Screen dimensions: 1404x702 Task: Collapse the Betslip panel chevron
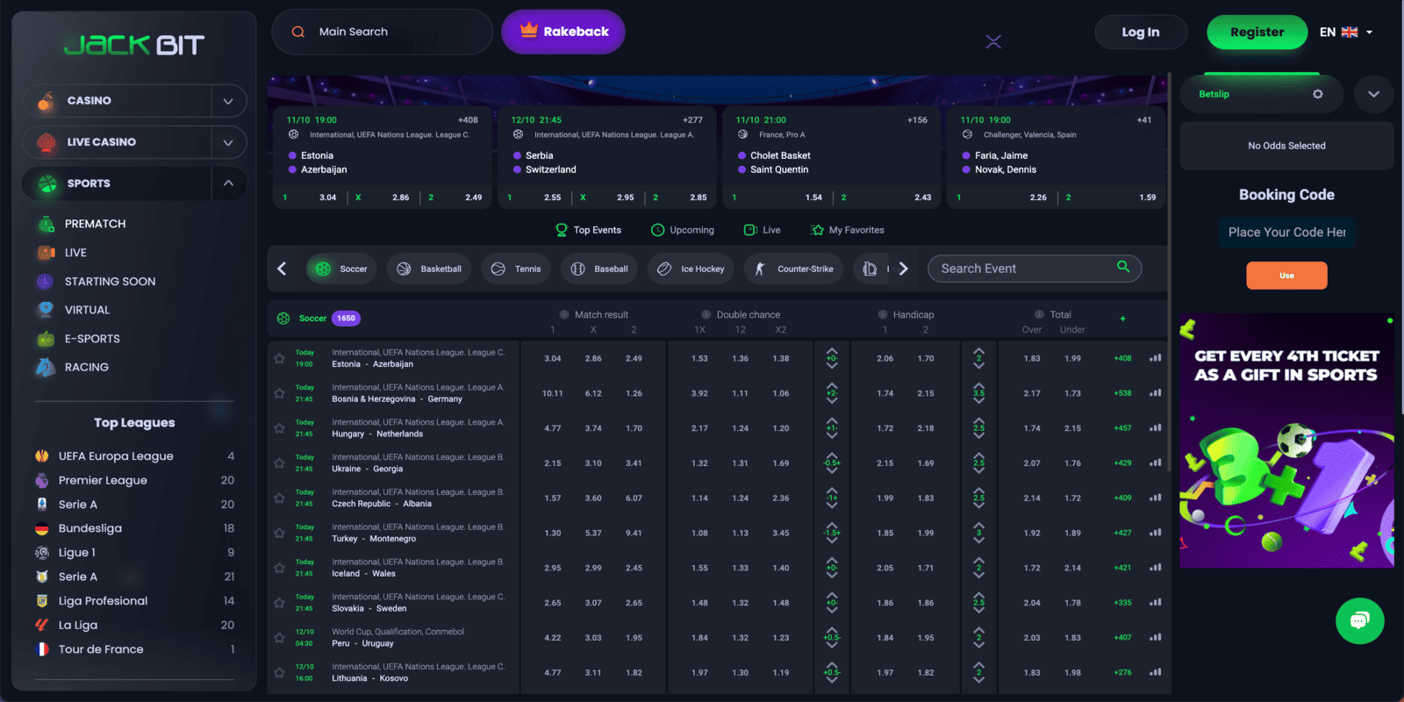(x=1373, y=94)
